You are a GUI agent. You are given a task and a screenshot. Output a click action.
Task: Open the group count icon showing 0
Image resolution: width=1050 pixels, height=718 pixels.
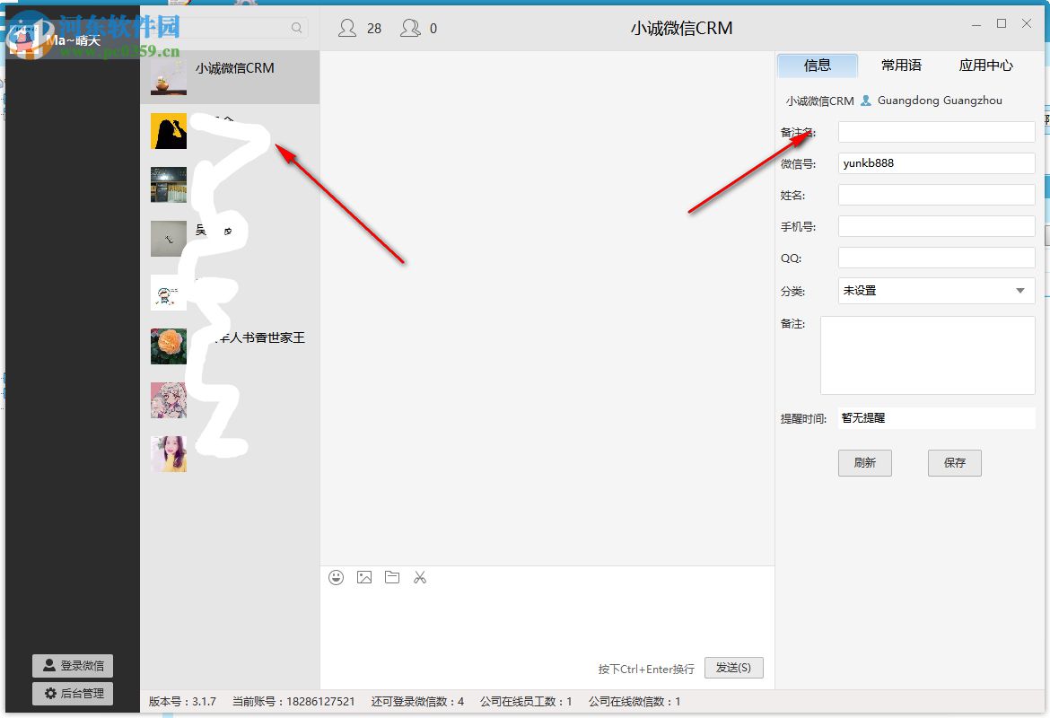point(410,28)
